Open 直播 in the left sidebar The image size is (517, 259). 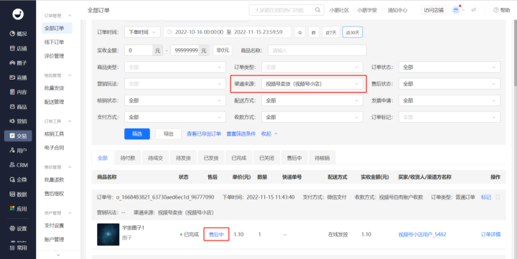click(x=18, y=77)
